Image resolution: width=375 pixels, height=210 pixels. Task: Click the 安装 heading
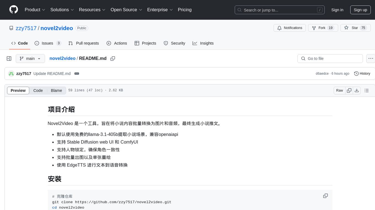pos(55,179)
